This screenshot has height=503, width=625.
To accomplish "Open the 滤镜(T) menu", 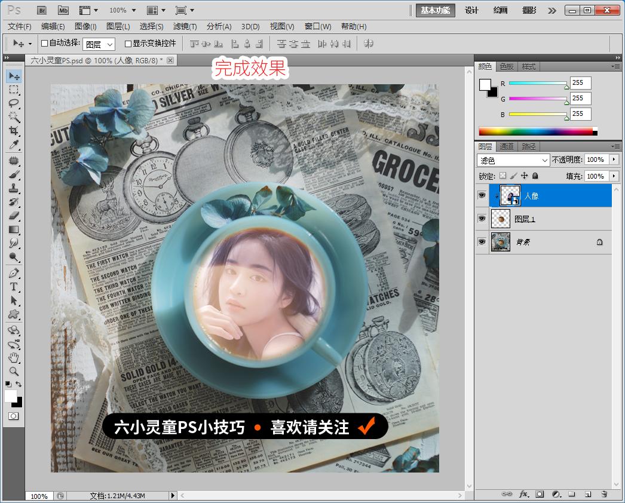I will 185,26.
